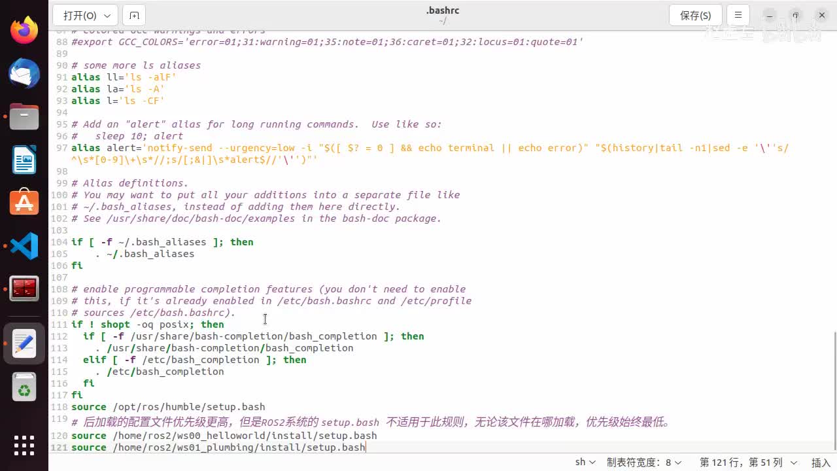The height and width of the screenshot is (471, 837).
Task: Open the red terminal app in the dock
Action: tap(24, 288)
